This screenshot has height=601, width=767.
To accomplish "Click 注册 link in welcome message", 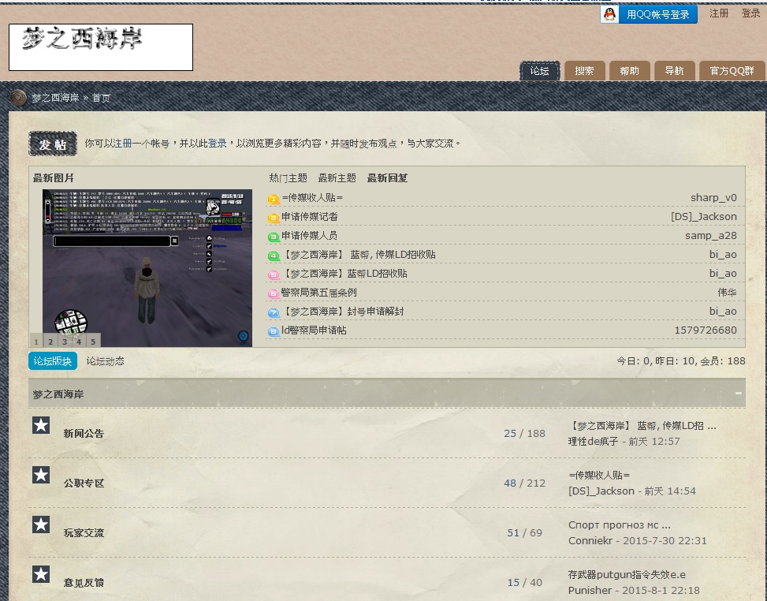I will (x=122, y=144).
